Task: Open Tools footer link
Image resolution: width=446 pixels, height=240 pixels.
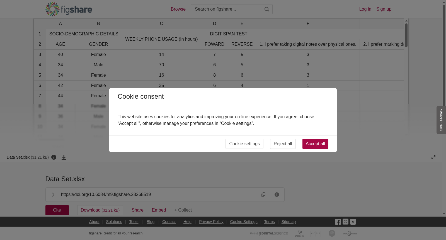Action: point(134,222)
